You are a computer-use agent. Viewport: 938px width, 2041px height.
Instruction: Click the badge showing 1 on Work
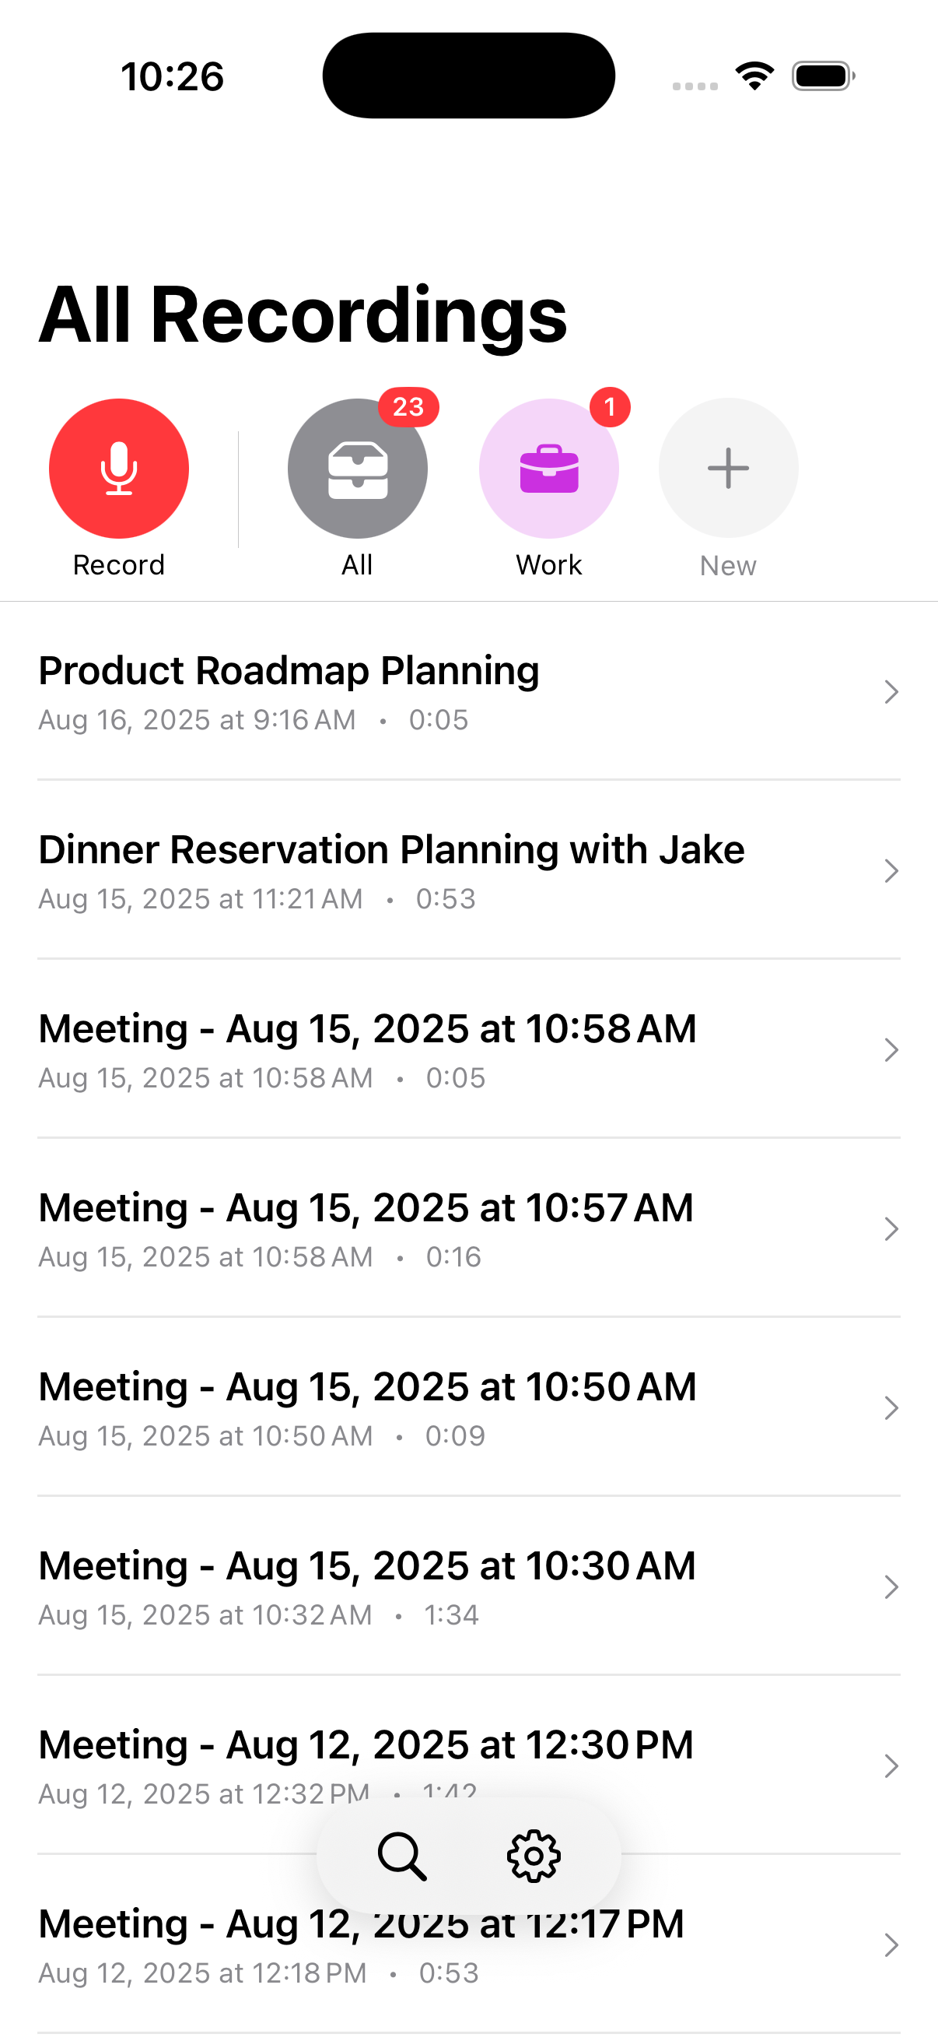[x=610, y=407]
